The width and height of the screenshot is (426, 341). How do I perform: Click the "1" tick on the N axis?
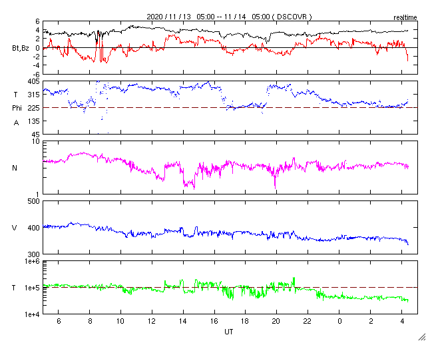pyautogui.click(x=37, y=194)
